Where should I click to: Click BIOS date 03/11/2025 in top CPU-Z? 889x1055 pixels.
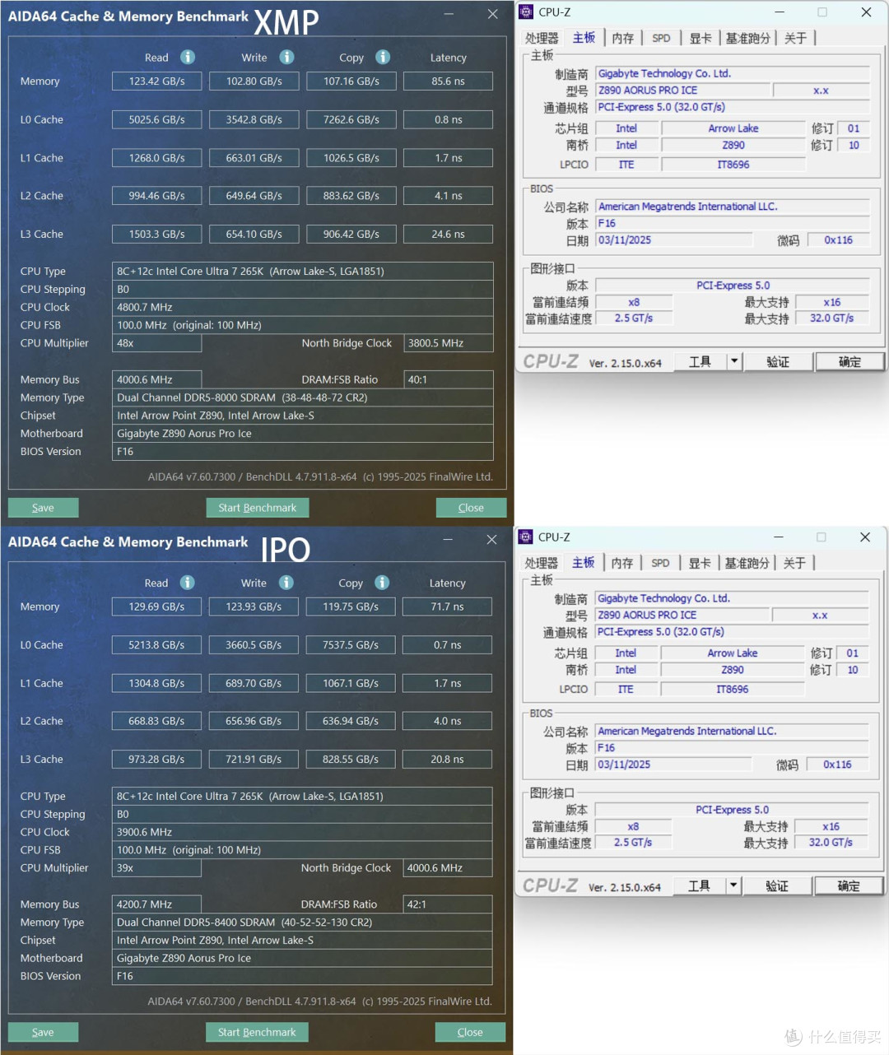[x=674, y=240]
